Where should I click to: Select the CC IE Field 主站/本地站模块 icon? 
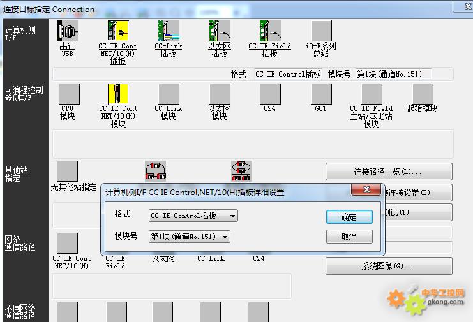coord(372,94)
